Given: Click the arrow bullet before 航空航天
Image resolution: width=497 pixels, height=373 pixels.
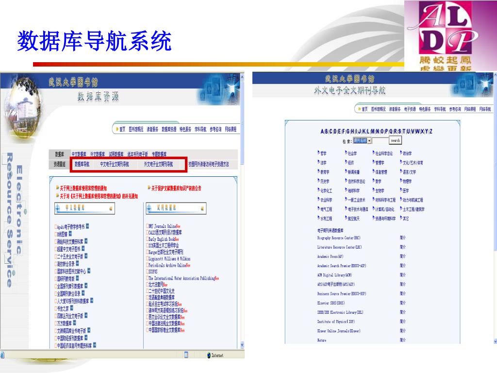Looking at the screenshot, I should pyautogui.click(x=346, y=218).
